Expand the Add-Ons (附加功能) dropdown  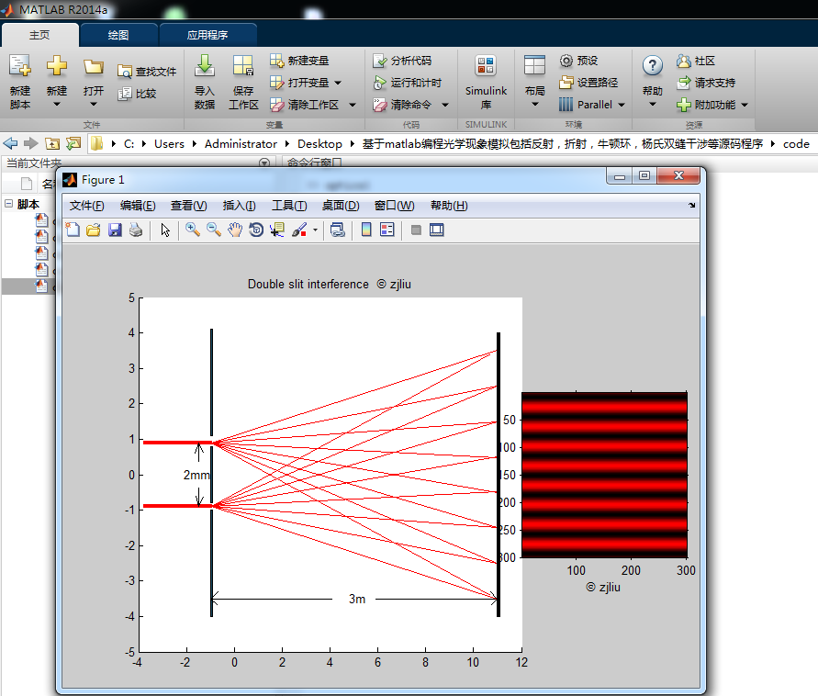click(x=745, y=105)
